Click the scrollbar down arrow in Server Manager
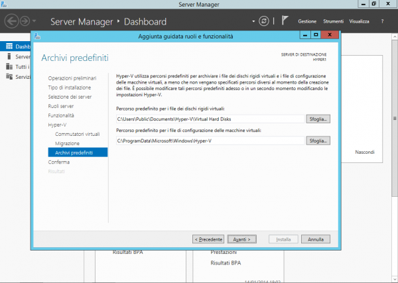Image resolution: width=398 pixels, height=283 pixels. (x=395, y=280)
